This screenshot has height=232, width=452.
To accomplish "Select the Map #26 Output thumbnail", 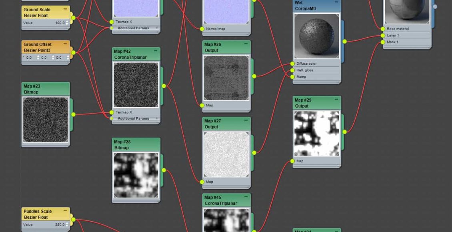I will point(226,78).
